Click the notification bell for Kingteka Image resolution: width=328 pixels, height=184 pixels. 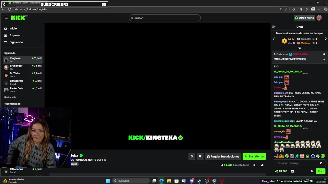click(192, 156)
